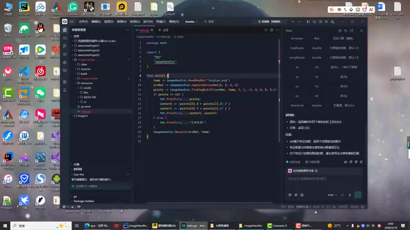Click the Trae logo icon in the title bar
Screen dimensions: 410x230
coord(65,22)
